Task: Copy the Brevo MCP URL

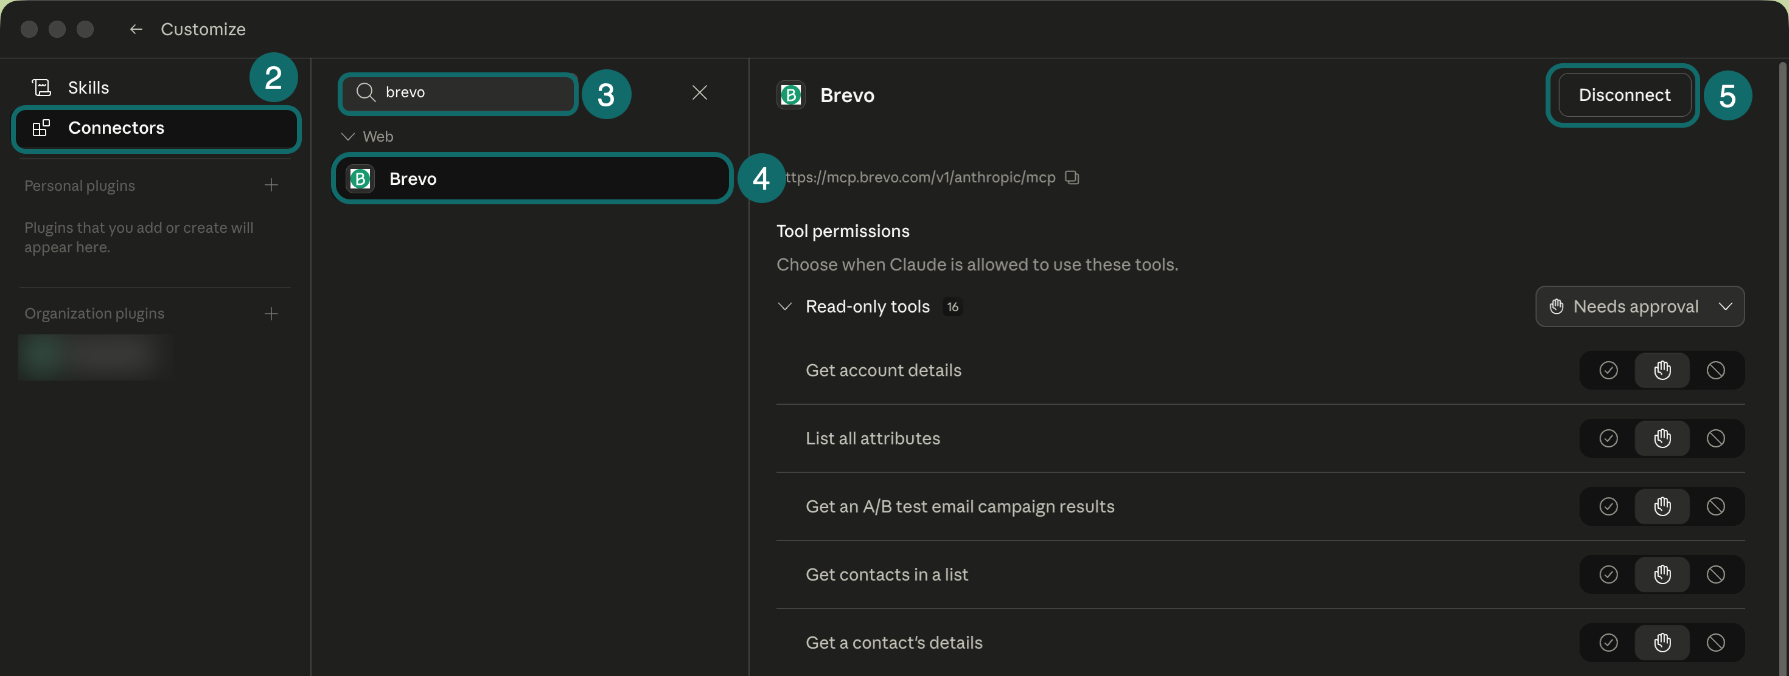Action: click(x=1072, y=178)
